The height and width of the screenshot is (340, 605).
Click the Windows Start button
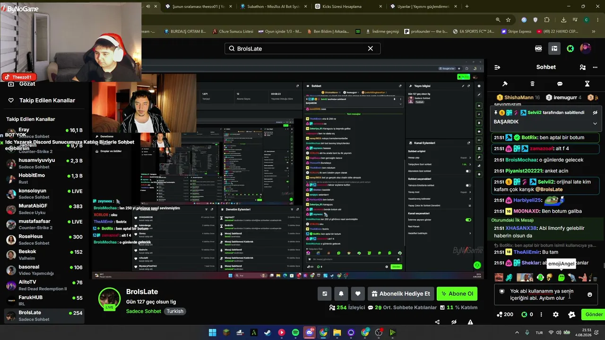pyautogui.click(x=212, y=332)
